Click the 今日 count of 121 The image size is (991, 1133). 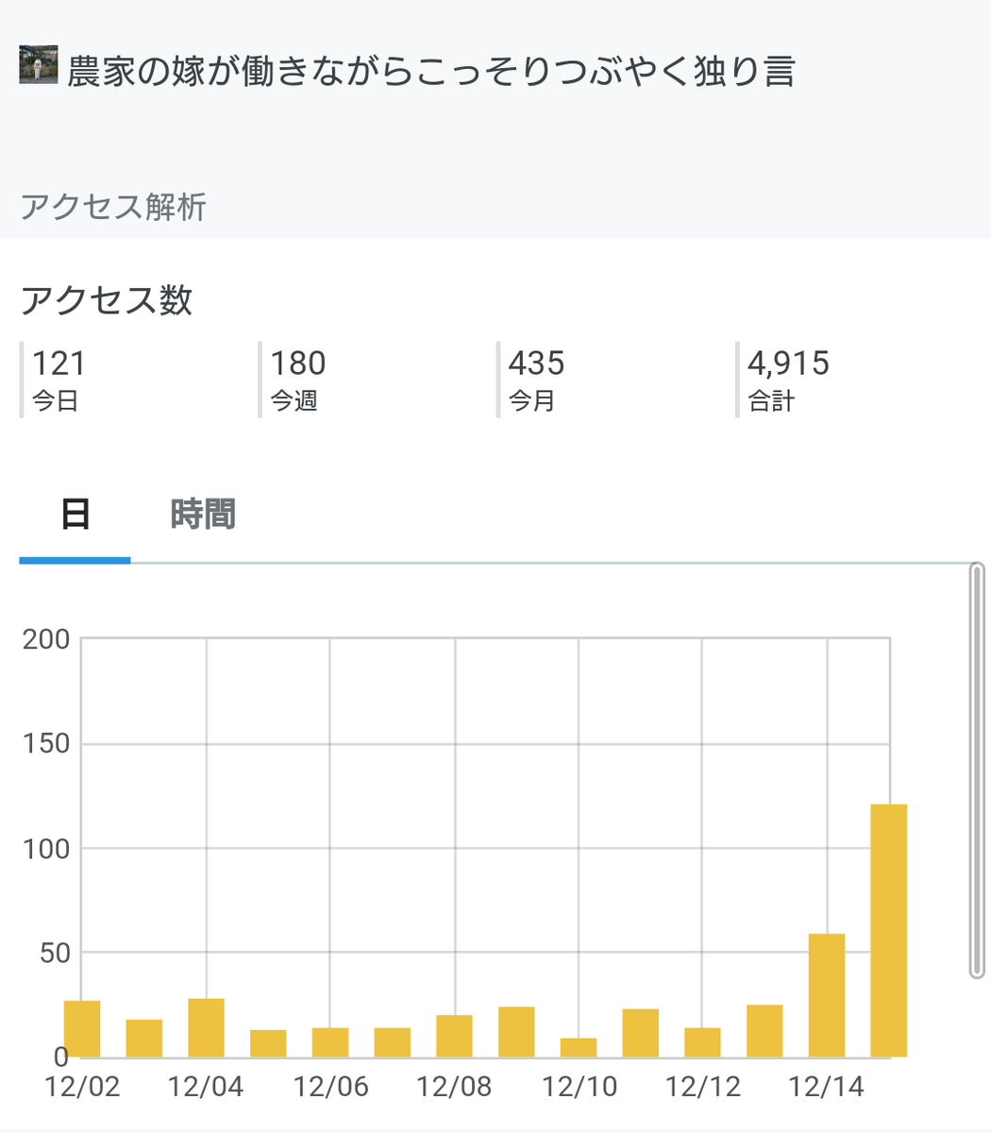pyautogui.click(x=59, y=364)
